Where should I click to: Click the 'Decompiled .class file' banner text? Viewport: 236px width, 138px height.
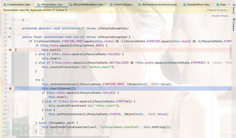(x=35, y=10)
